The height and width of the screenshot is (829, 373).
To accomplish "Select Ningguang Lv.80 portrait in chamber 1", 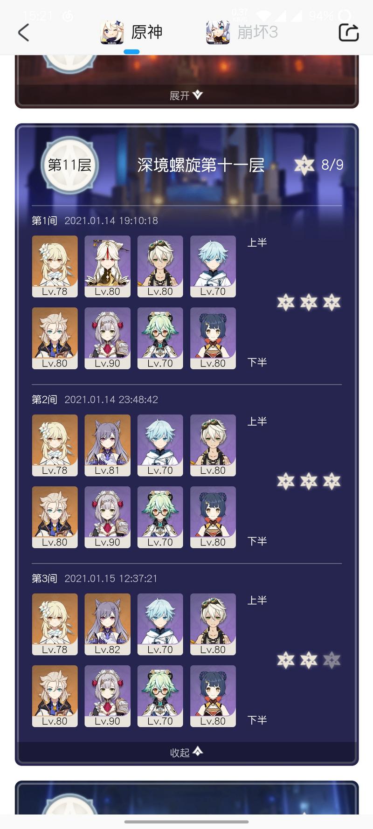I will (x=108, y=266).
